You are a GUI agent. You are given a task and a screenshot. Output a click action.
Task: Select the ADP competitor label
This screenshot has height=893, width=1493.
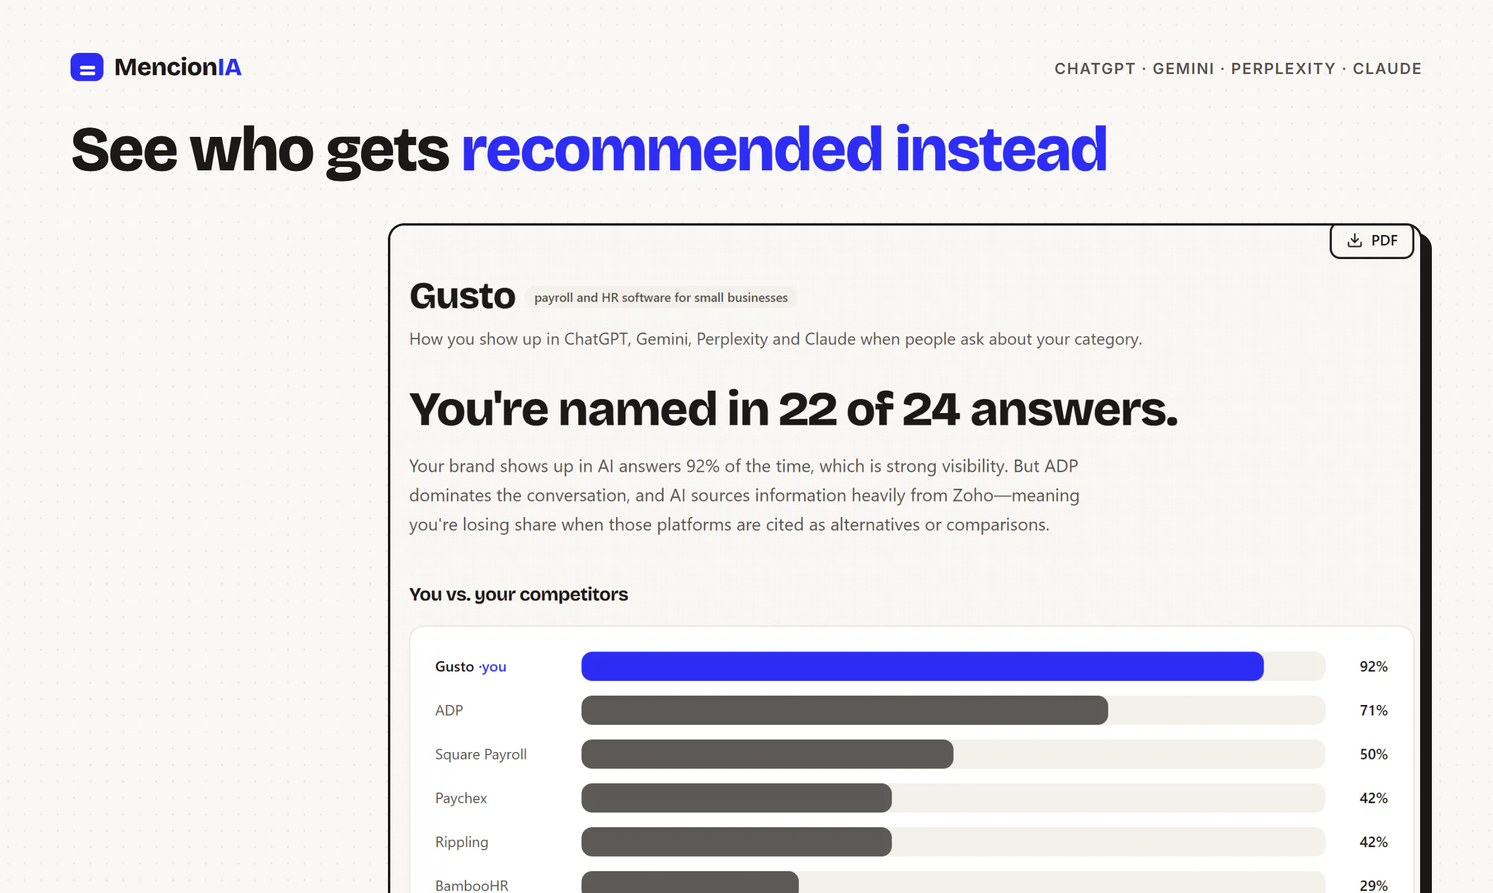coord(449,711)
